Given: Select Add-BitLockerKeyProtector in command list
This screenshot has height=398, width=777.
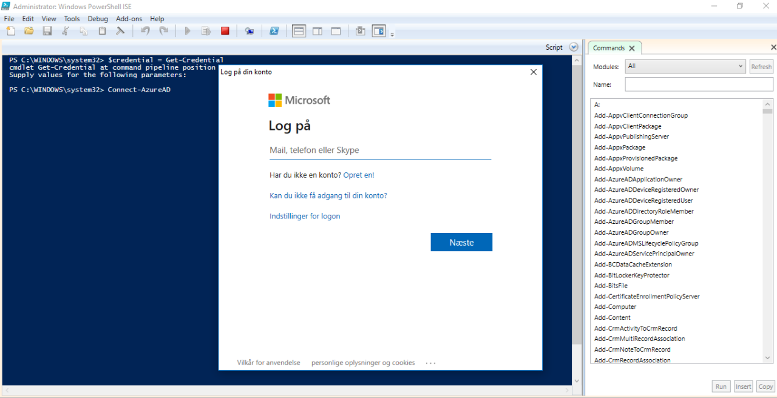Looking at the screenshot, I should click(x=631, y=275).
